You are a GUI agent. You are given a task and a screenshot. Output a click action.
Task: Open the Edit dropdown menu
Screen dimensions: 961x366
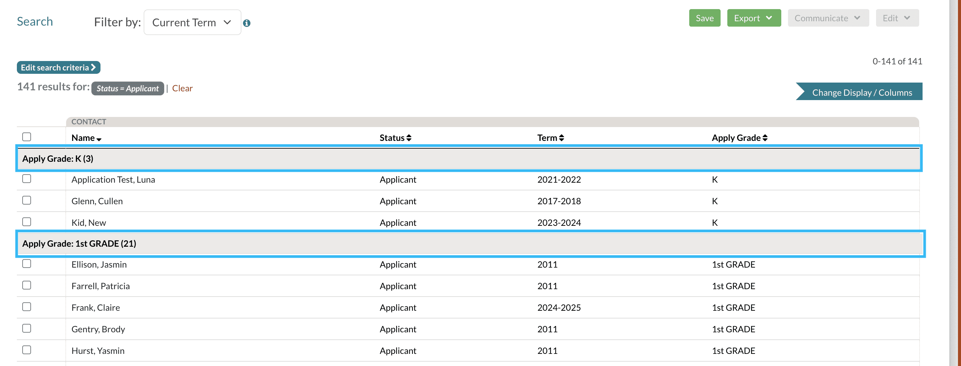(897, 18)
